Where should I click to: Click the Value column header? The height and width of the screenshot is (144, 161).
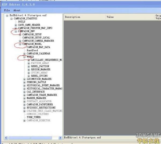110,17
